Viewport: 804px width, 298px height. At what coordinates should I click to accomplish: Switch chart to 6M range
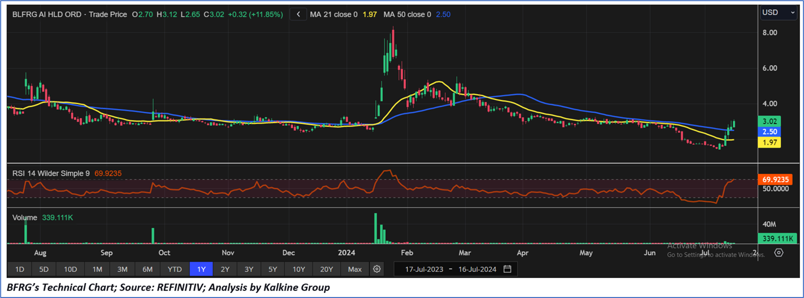(147, 269)
